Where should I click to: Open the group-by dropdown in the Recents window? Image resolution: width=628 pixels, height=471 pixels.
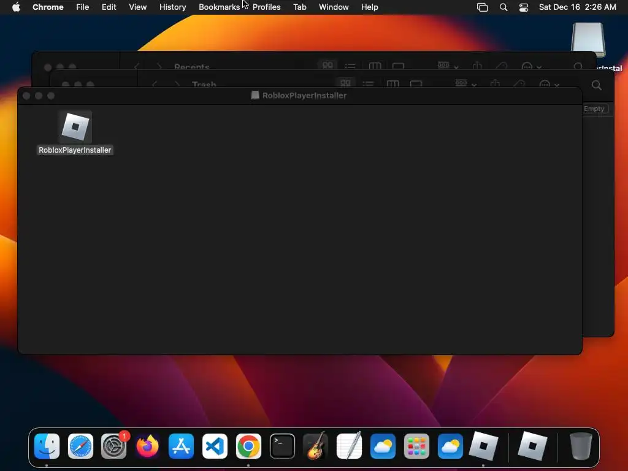click(x=448, y=65)
